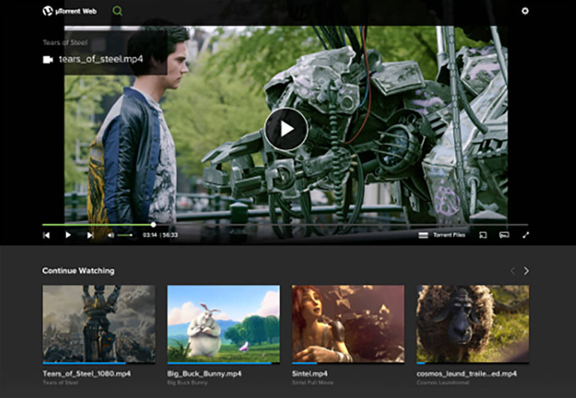Click the video camera icon beside tears_of_steel.mp4

click(x=48, y=59)
